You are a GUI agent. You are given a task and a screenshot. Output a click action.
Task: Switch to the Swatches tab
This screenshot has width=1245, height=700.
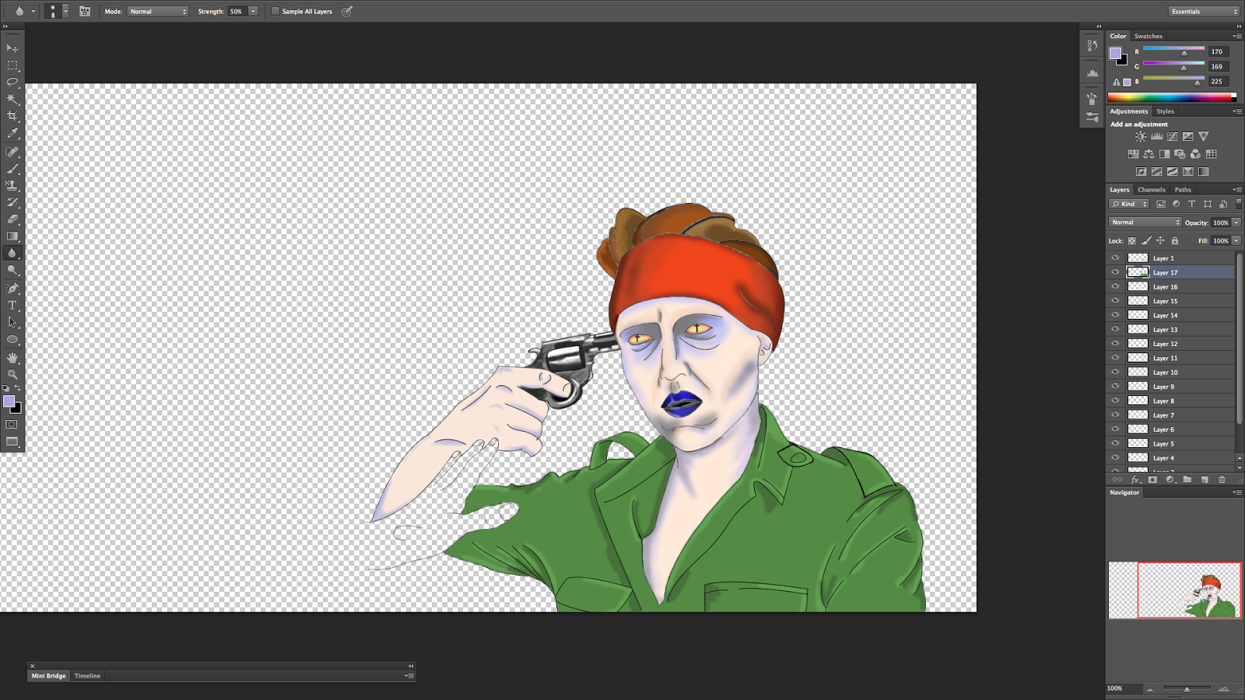point(1148,36)
